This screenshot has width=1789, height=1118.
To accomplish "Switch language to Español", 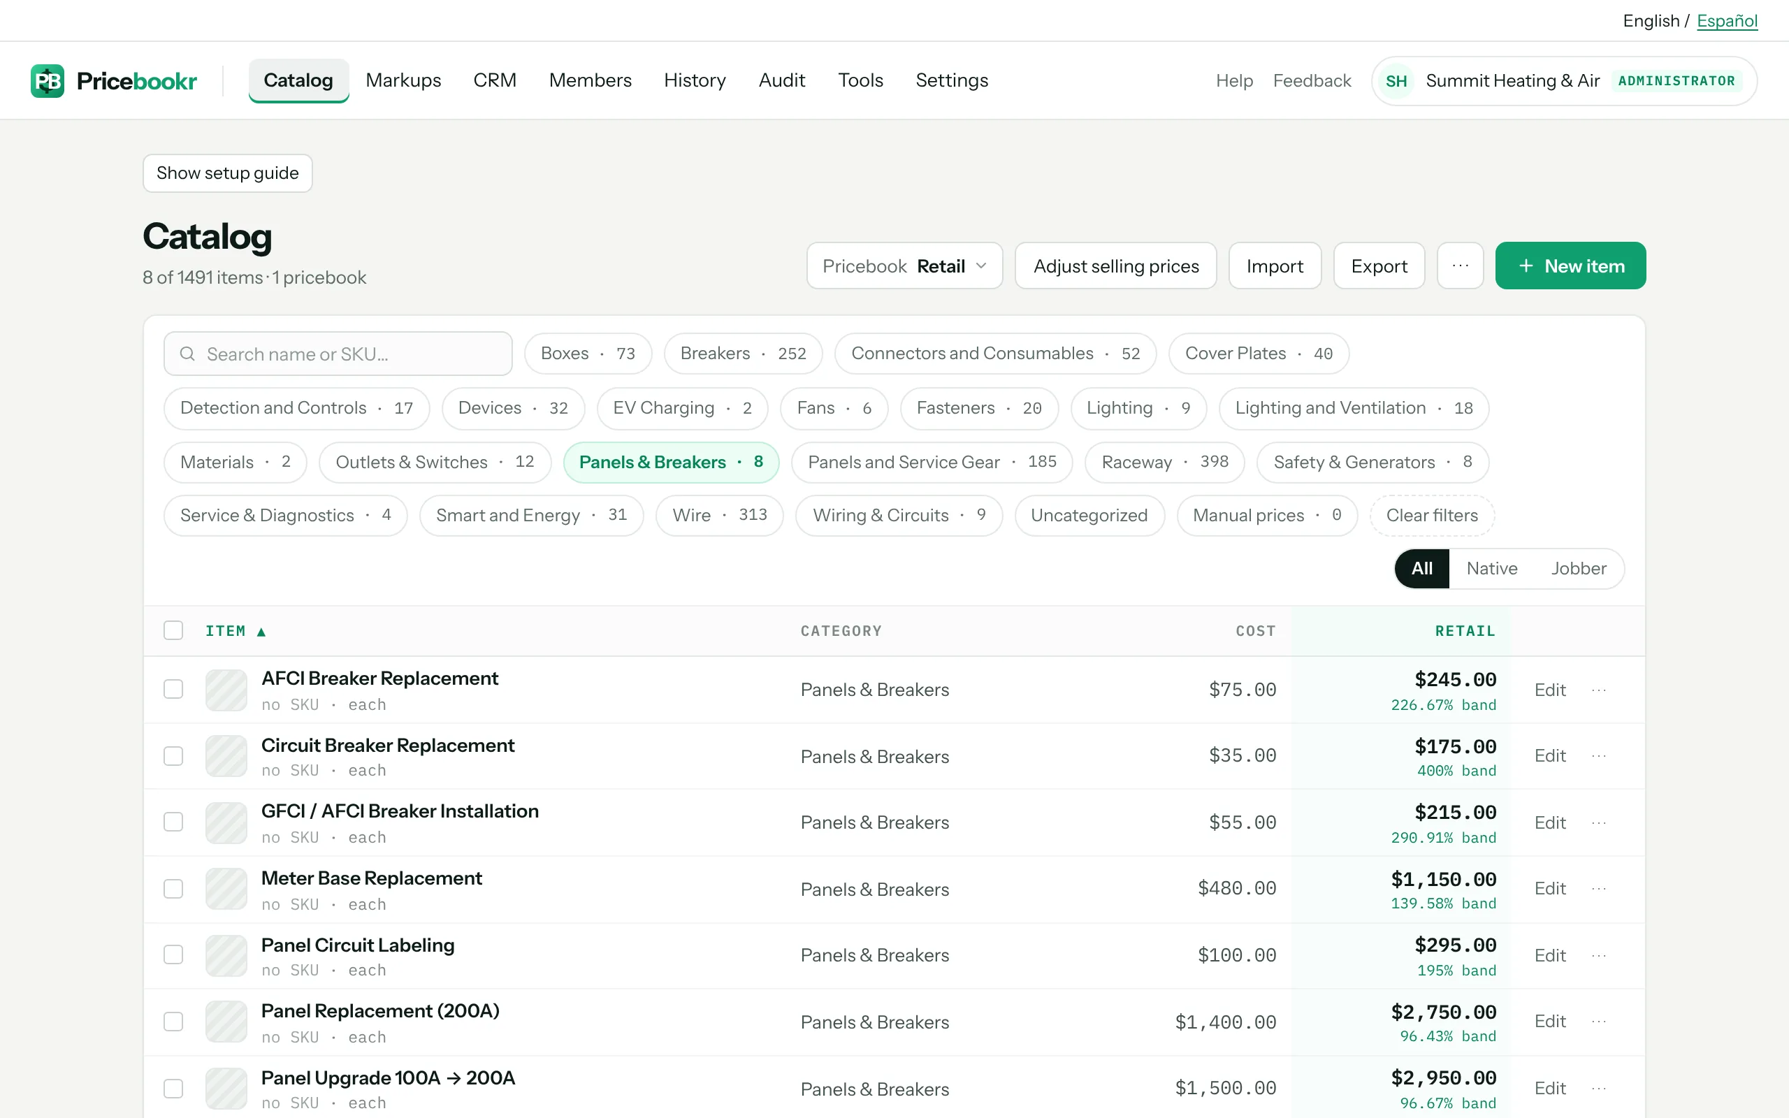I will click(x=1727, y=21).
